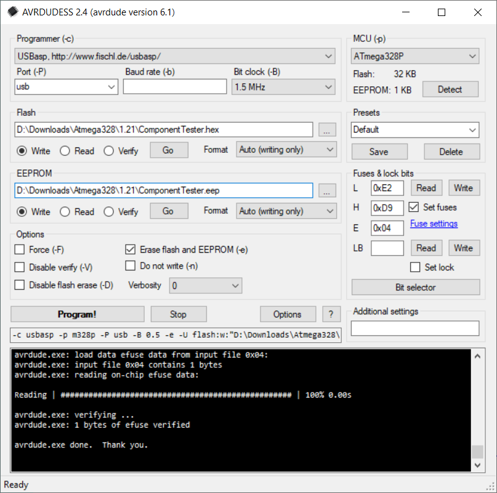Click the Flash file browse (...) button
Image resolution: width=497 pixels, height=493 pixels.
pyautogui.click(x=328, y=130)
